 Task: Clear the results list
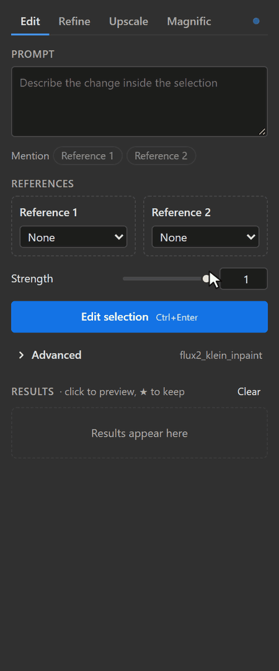coord(249,391)
